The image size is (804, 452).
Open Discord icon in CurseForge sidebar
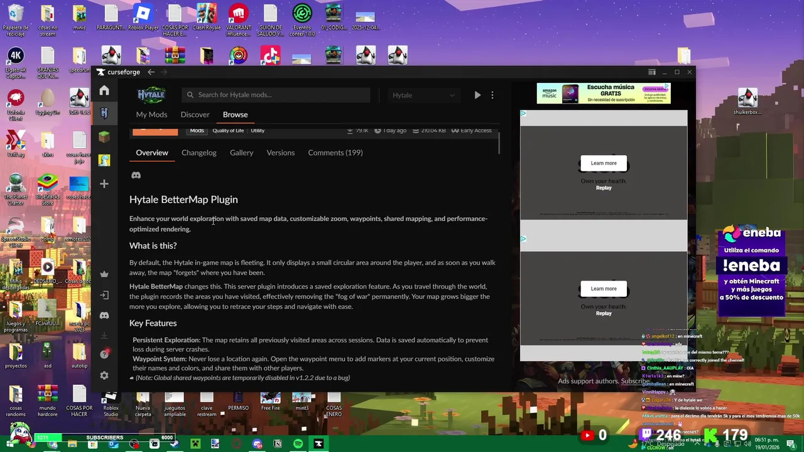(104, 315)
